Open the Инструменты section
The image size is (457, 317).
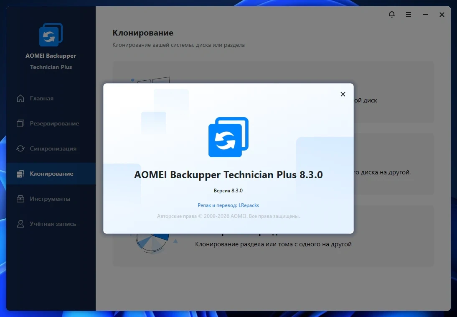click(51, 199)
